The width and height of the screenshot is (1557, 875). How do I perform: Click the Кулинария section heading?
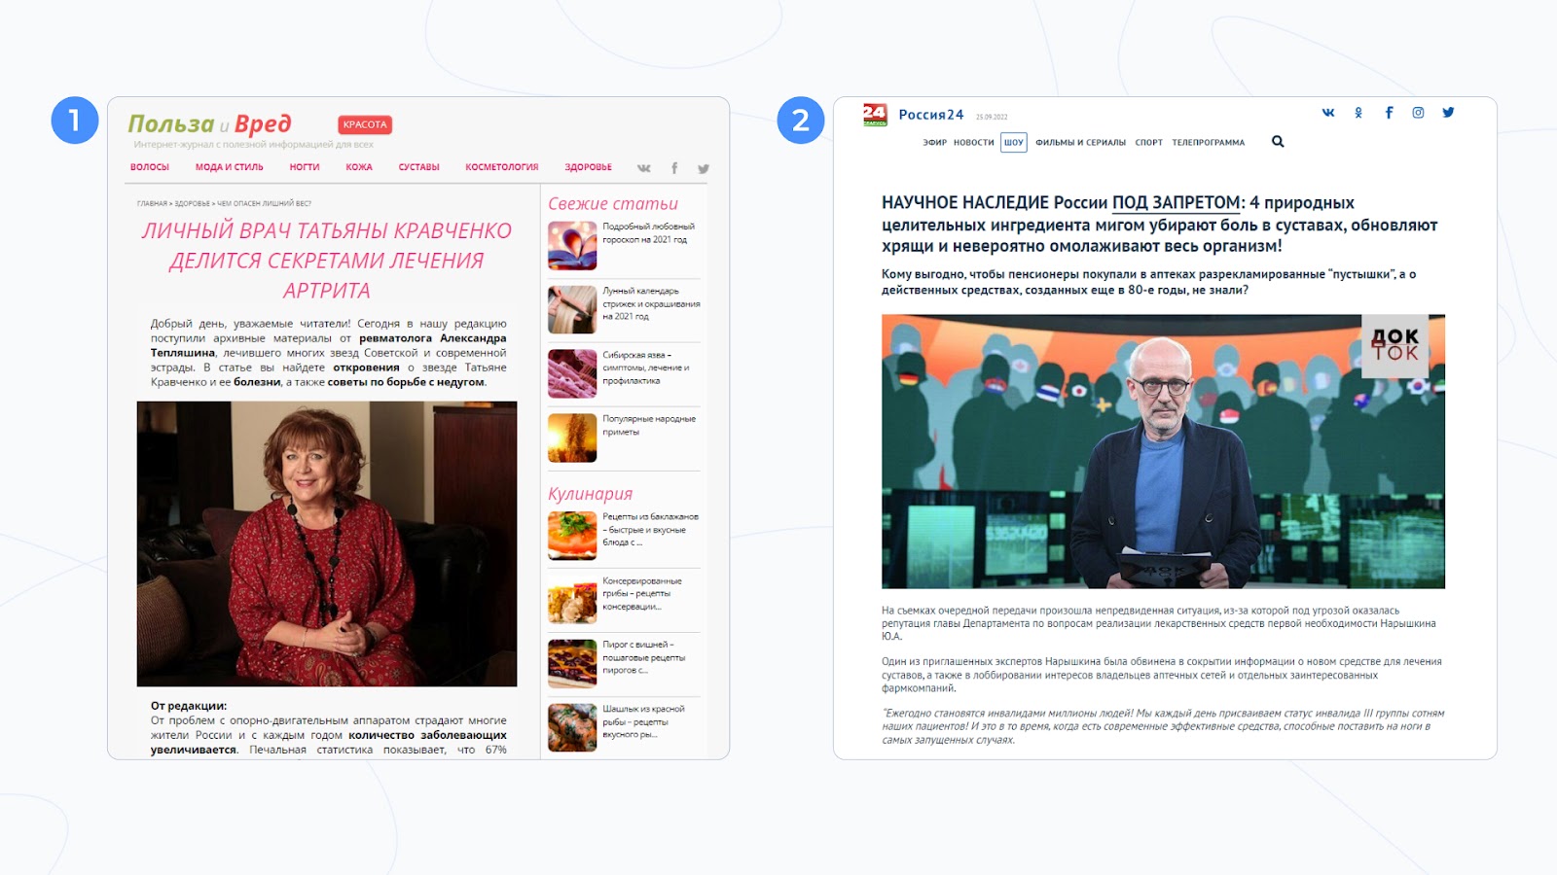590,494
